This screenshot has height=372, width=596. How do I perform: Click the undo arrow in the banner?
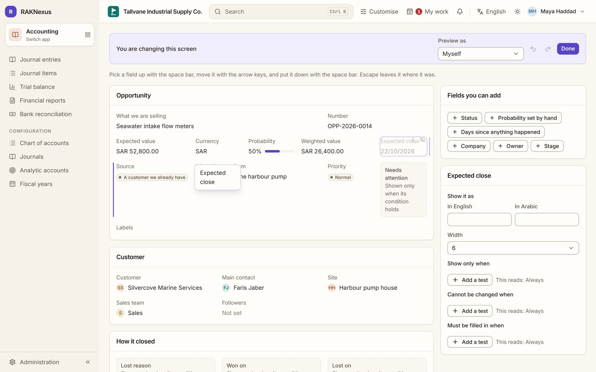[x=533, y=49]
